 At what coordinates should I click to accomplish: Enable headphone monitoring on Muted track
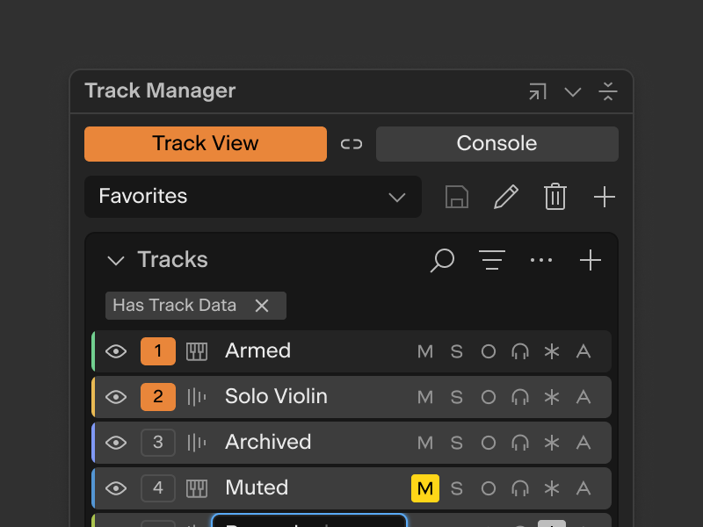tap(520, 489)
